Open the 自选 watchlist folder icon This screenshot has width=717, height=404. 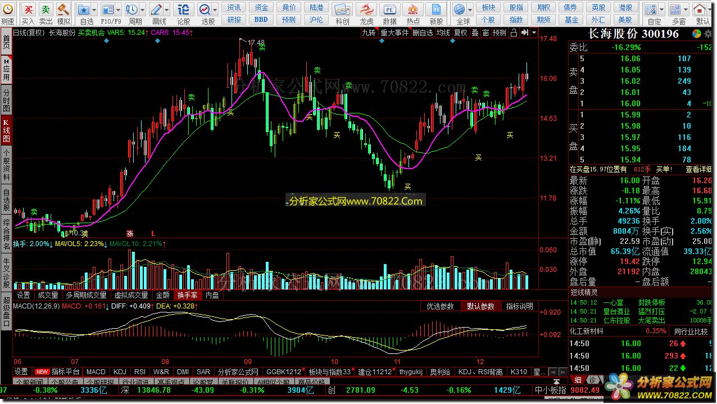point(84,10)
